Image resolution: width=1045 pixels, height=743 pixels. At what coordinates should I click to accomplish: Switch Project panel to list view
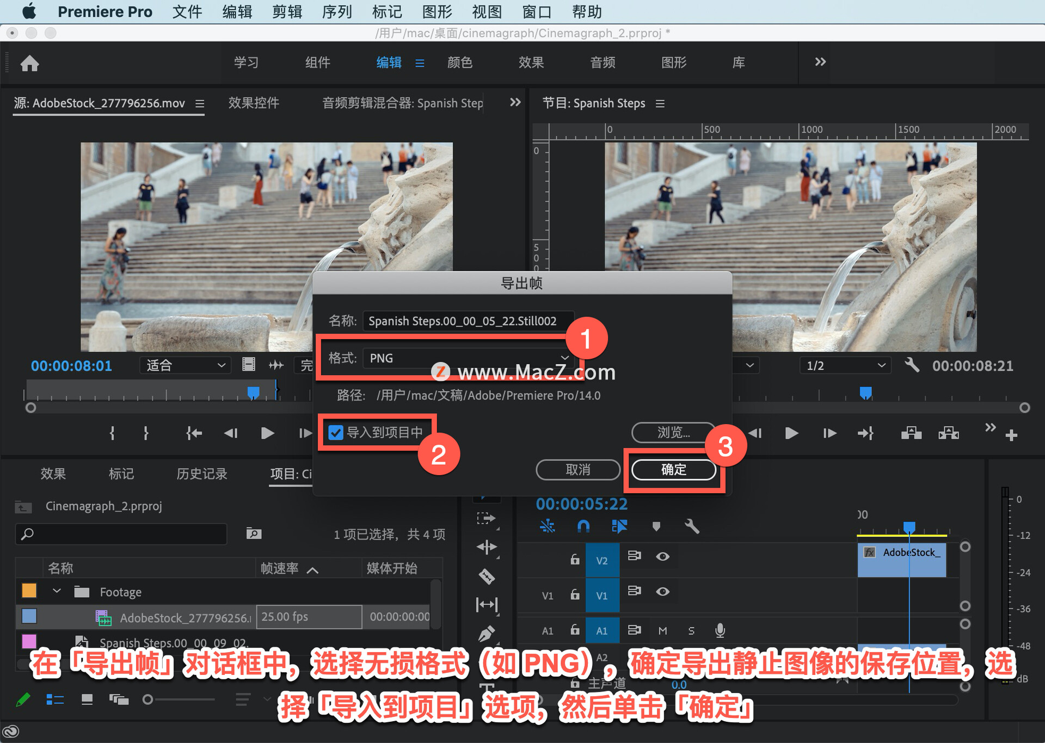click(x=55, y=699)
